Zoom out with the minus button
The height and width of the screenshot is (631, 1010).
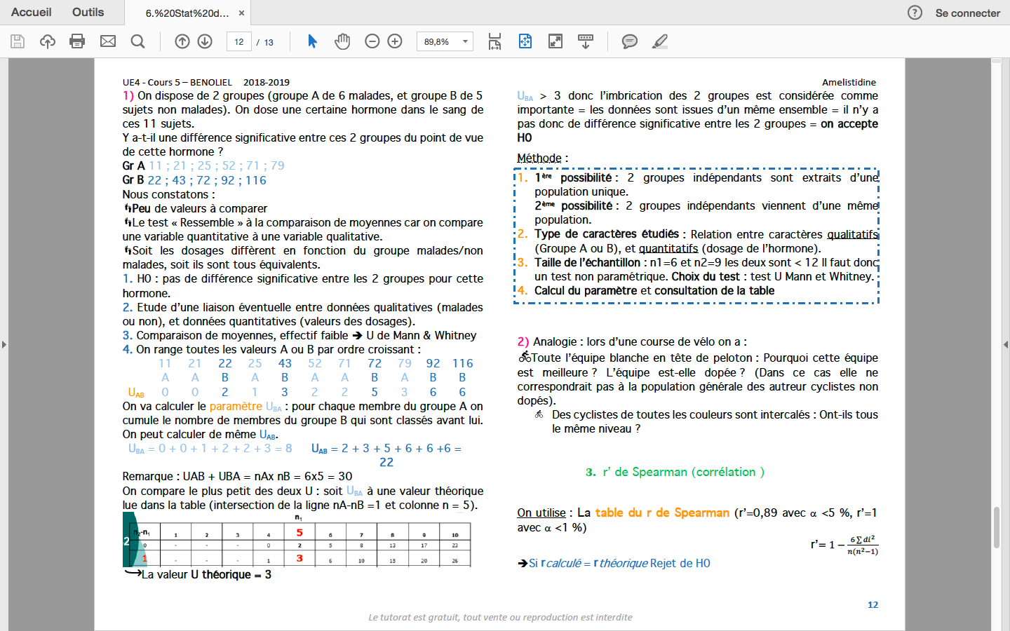[x=372, y=41]
